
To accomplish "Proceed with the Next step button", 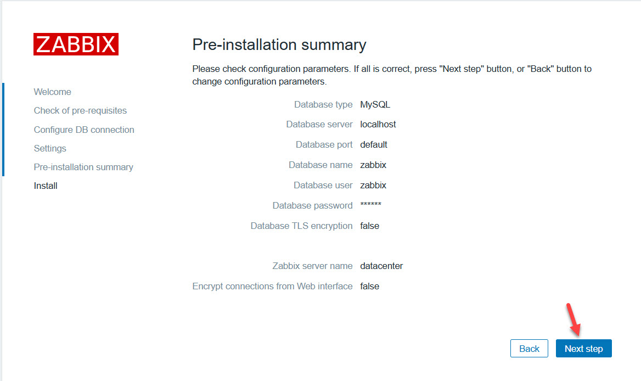I will coord(583,349).
